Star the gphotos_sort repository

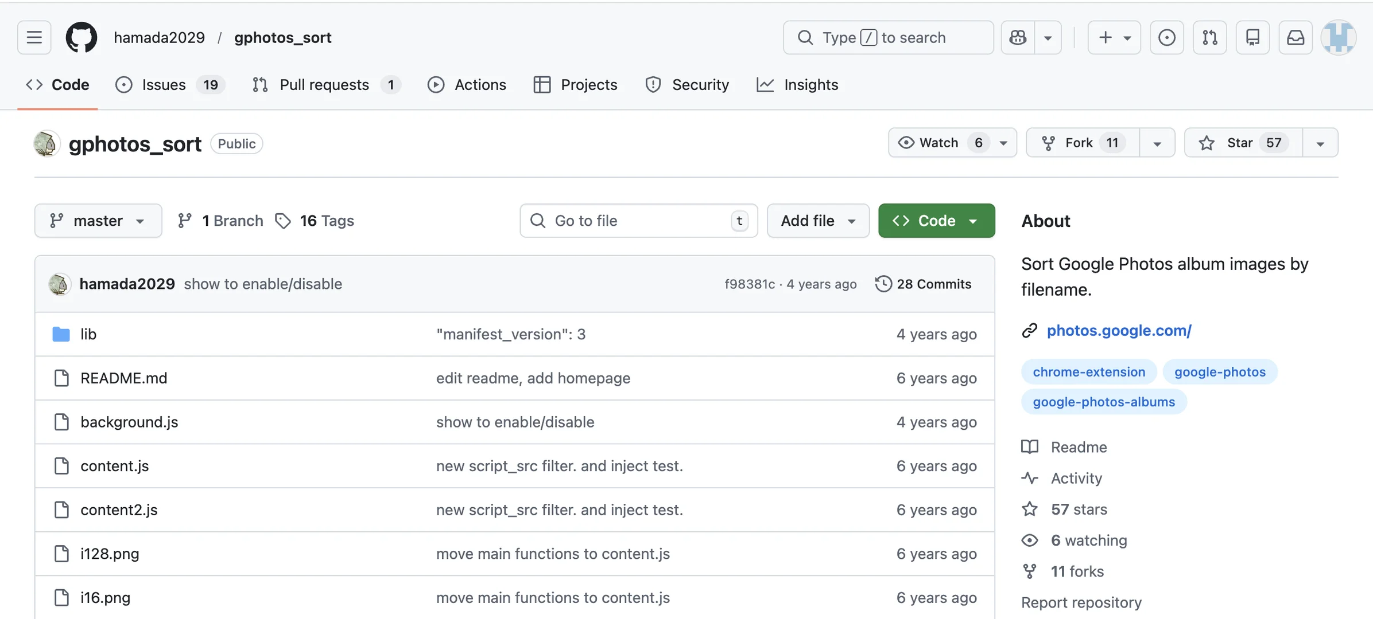click(x=1243, y=143)
